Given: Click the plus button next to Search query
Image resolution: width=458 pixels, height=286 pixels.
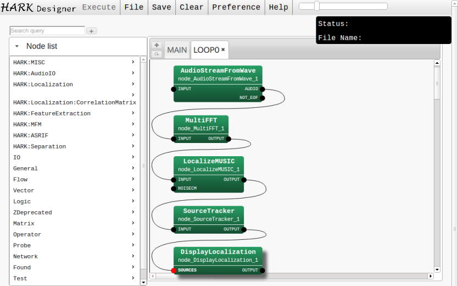Looking at the screenshot, I should pos(92,31).
